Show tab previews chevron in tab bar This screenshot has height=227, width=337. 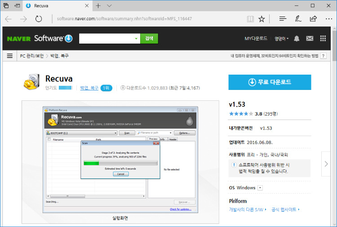click(109, 6)
